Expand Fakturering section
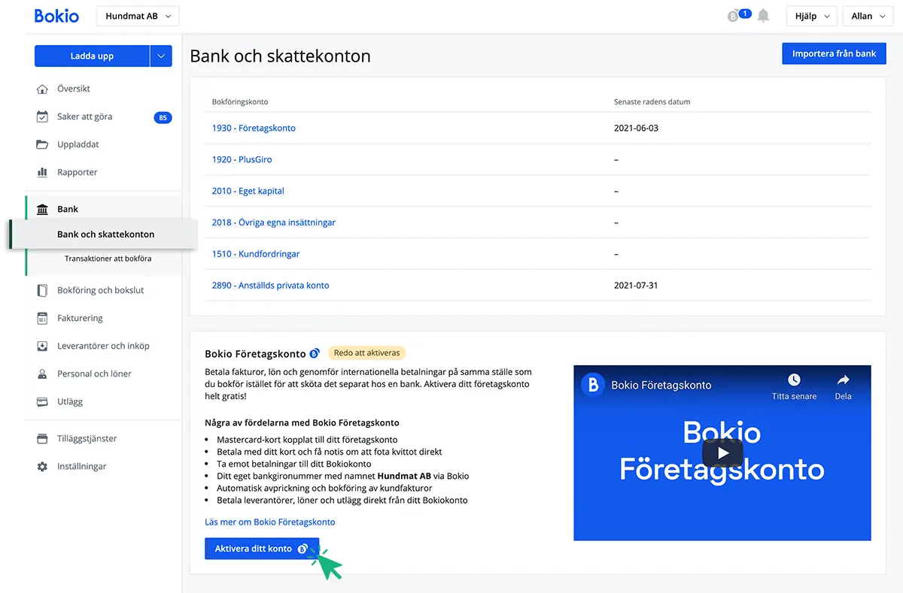Image resolution: width=903 pixels, height=593 pixels. [x=80, y=318]
